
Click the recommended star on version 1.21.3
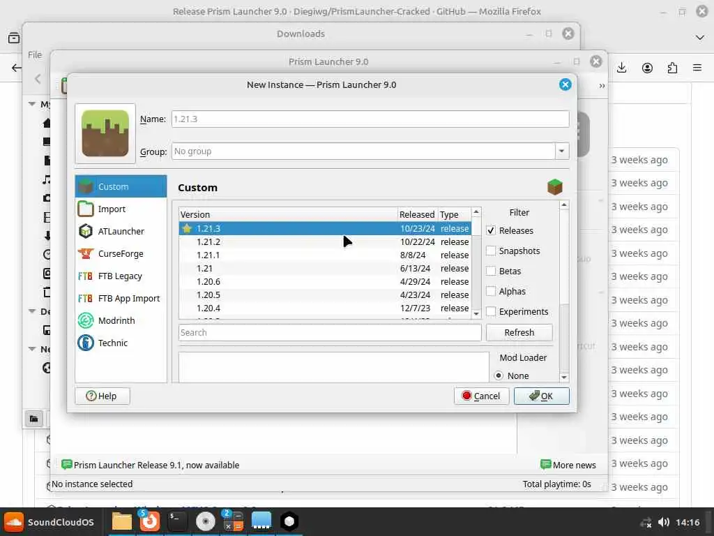point(187,228)
